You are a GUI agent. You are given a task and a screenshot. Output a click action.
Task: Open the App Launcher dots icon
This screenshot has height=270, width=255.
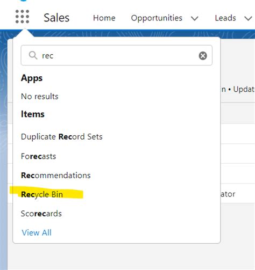[22, 17]
